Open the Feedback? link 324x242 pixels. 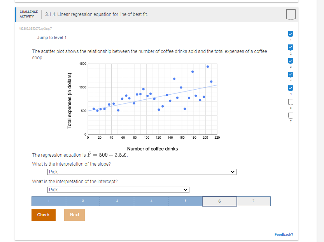(284, 234)
